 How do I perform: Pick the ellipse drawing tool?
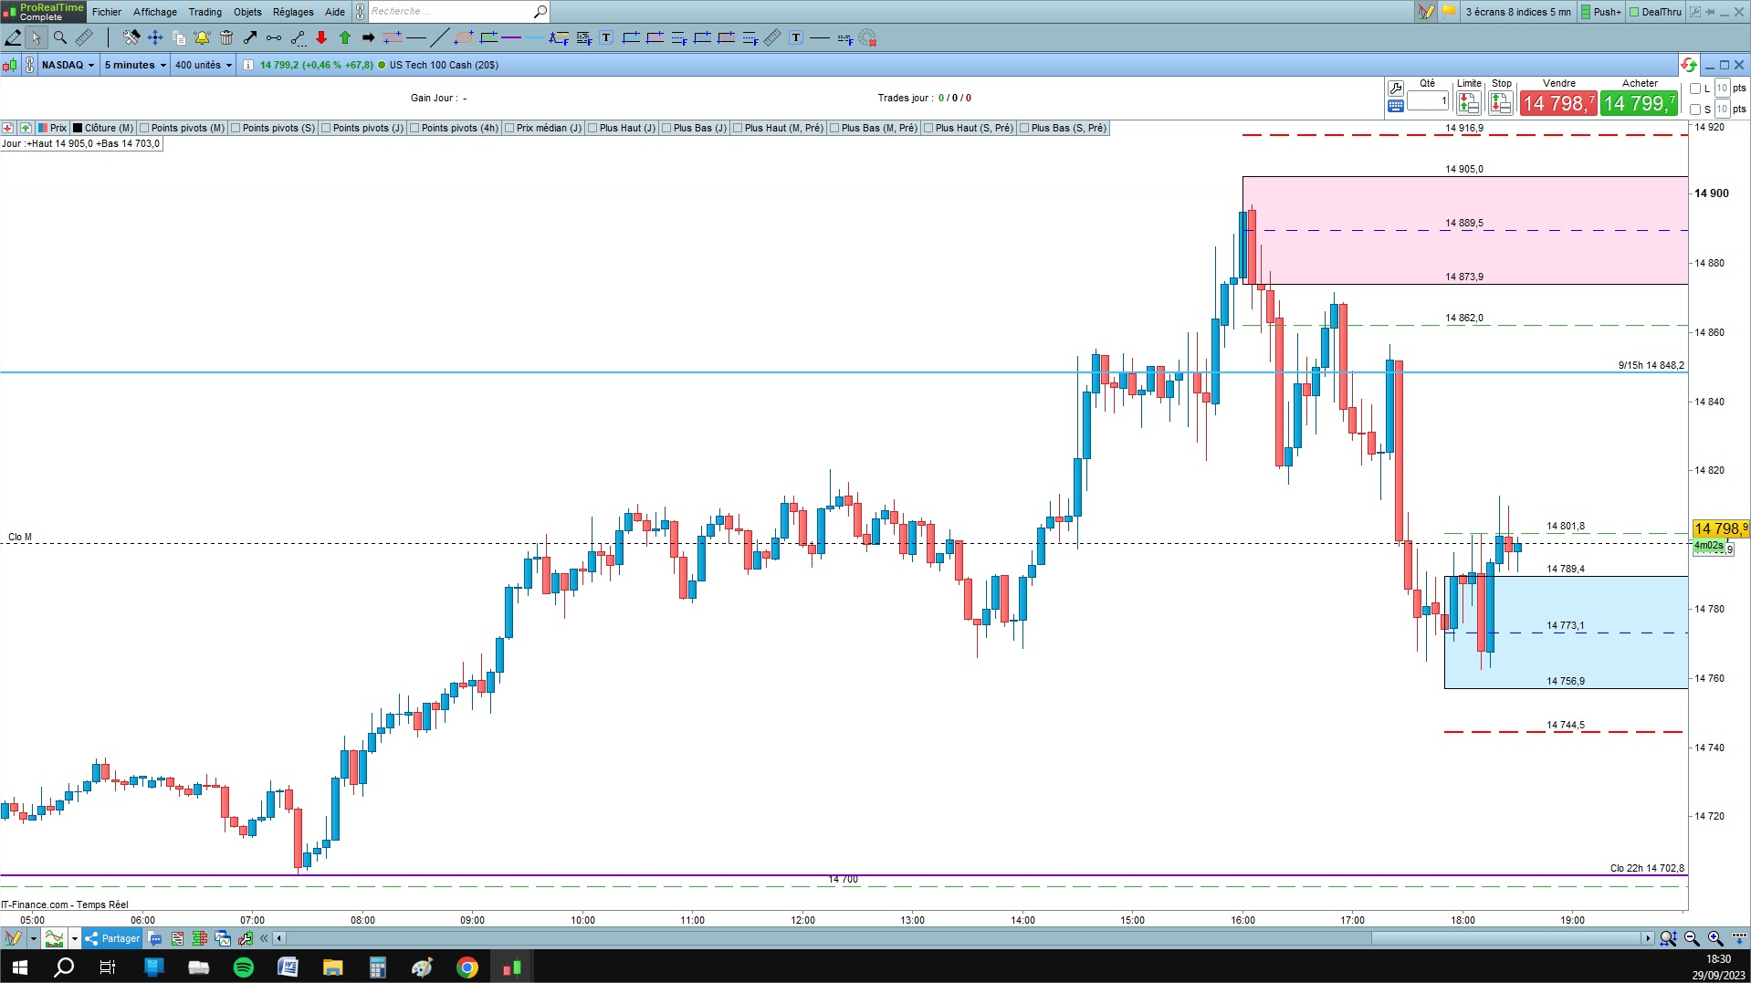coord(464,37)
